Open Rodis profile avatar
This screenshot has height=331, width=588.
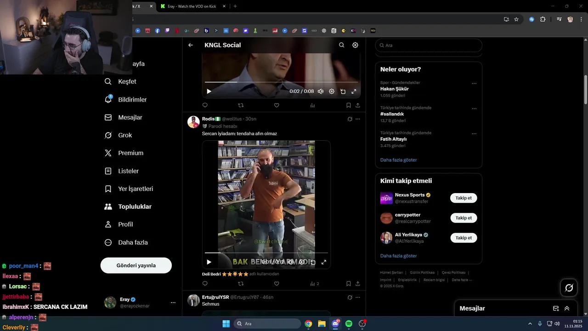coord(193,122)
